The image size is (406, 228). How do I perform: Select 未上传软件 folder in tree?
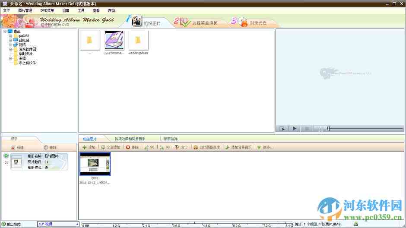(x=28, y=63)
